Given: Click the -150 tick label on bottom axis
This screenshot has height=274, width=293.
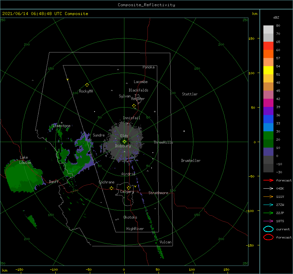Looking at the screenshot, I should pyautogui.click(x=19, y=269).
